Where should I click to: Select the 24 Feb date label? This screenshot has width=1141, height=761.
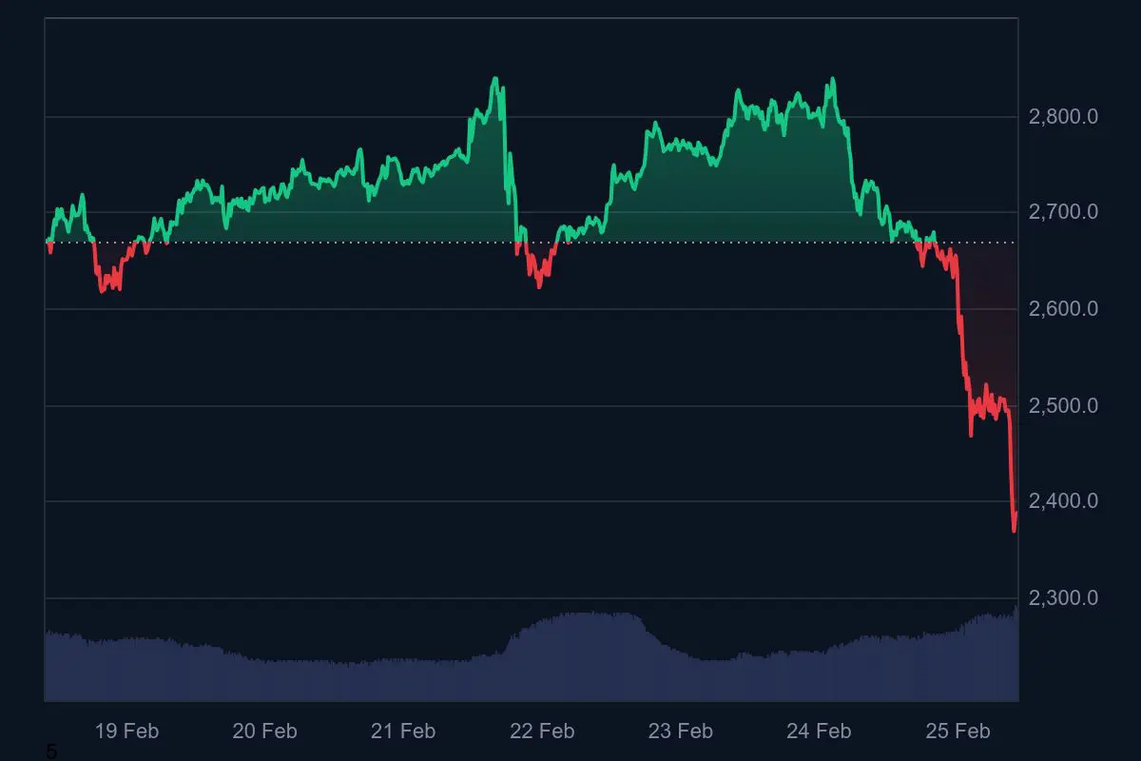click(x=819, y=731)
